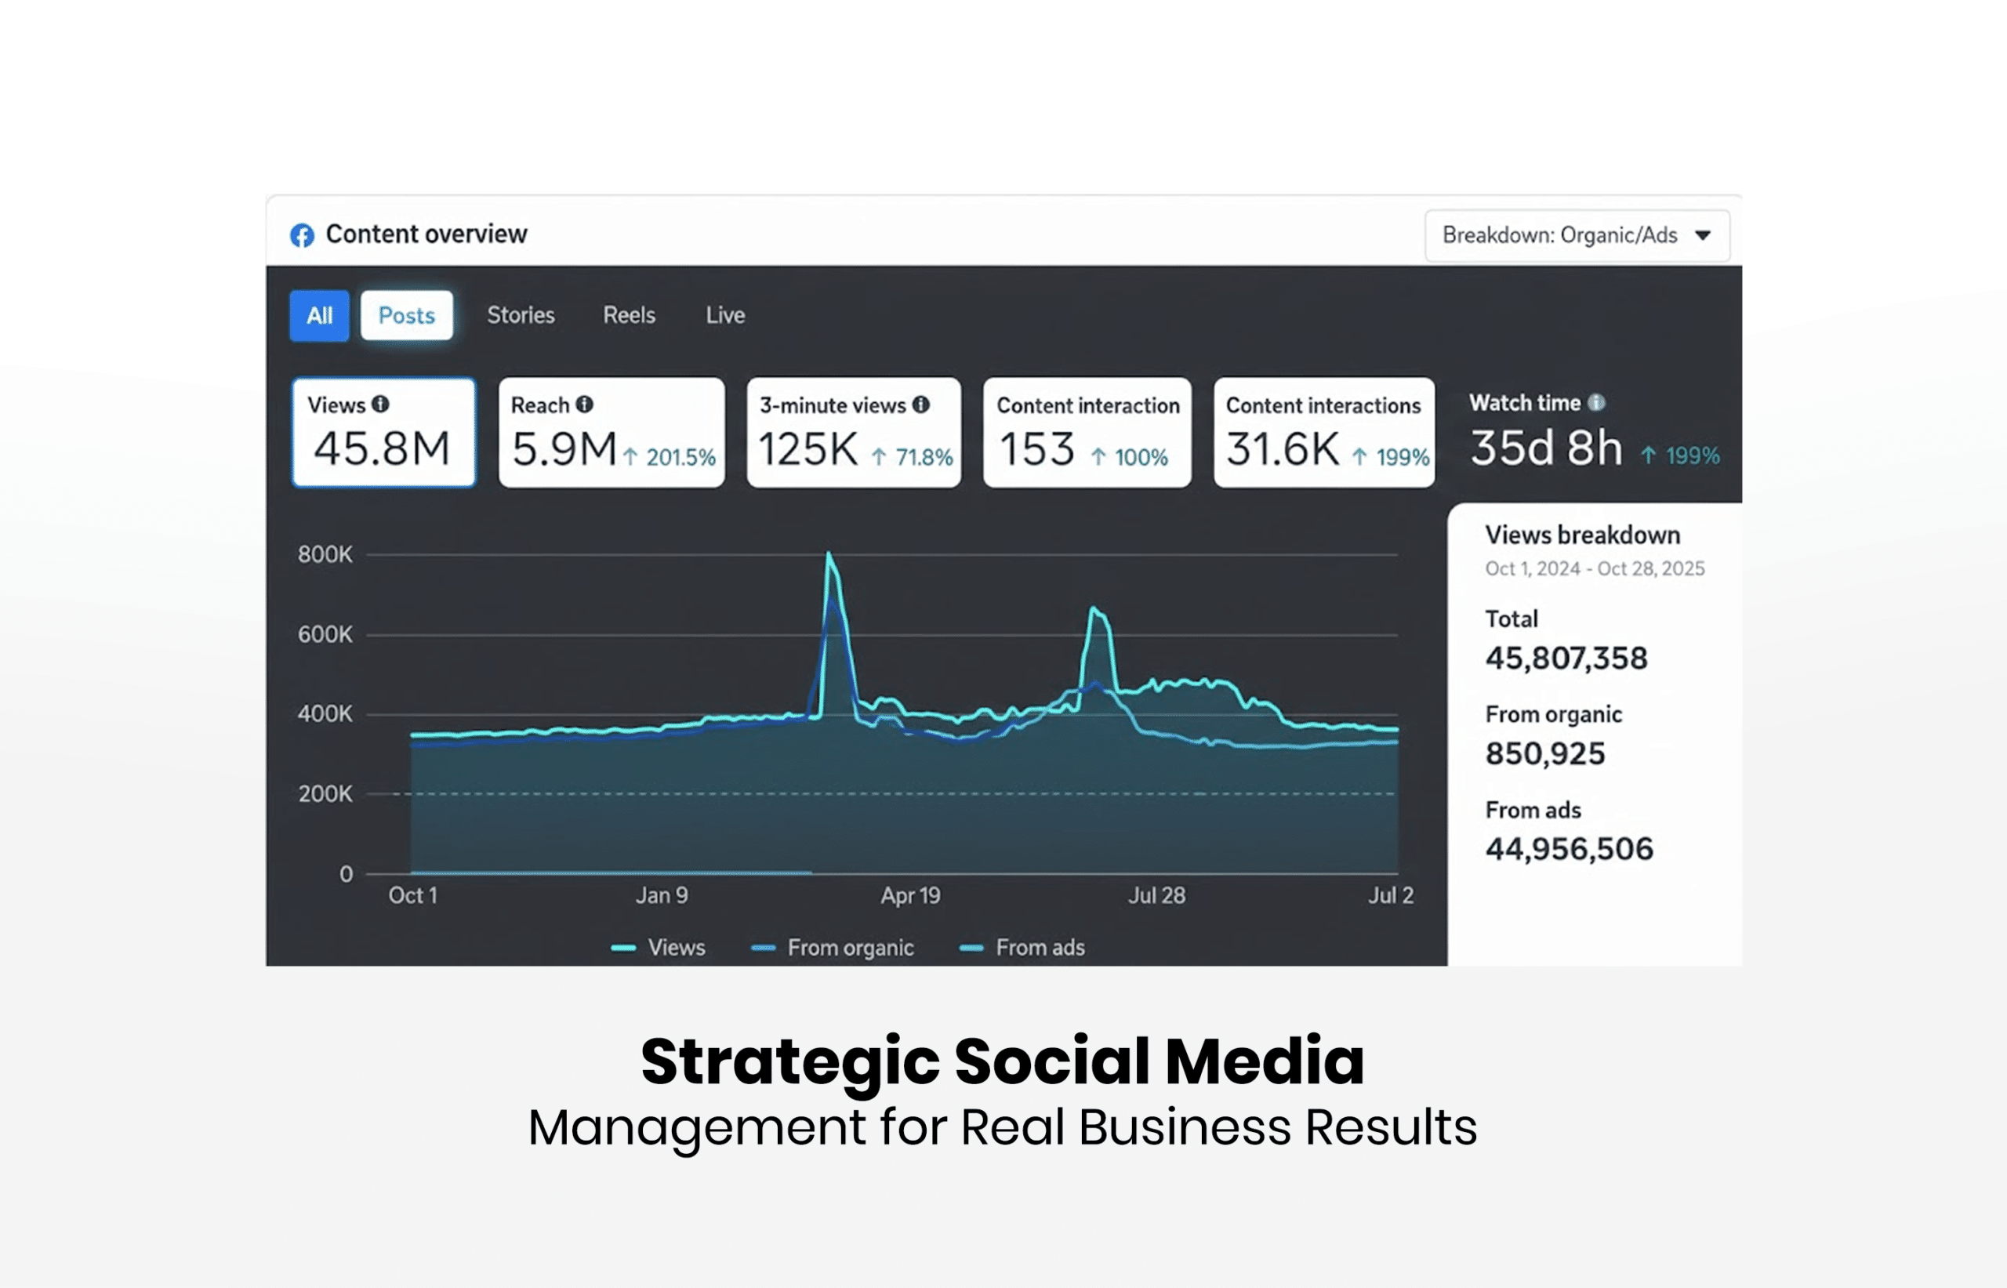The height and width of the screenshot is (1288, 2007).
Task: Click the Watch time upward trend arrow
Action: click(x=1648, y=455)
